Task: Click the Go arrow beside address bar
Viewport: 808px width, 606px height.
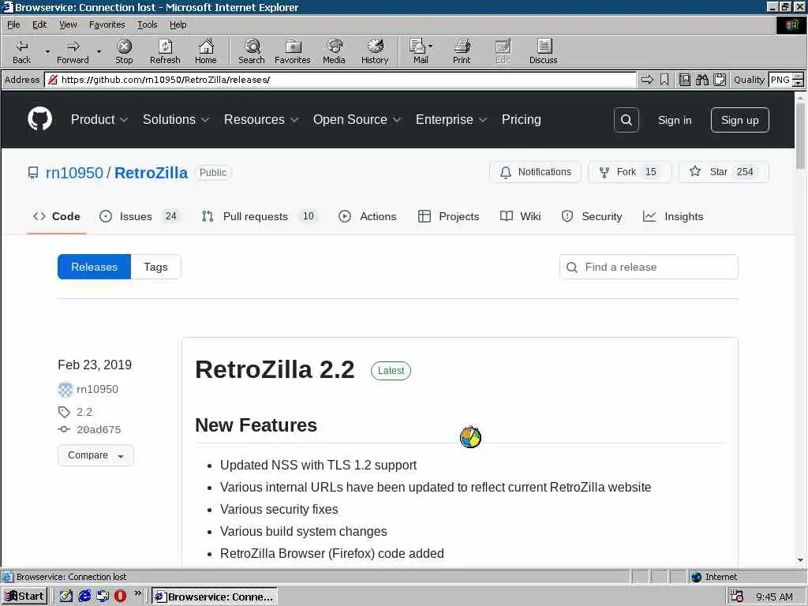Action: (647, 80)
